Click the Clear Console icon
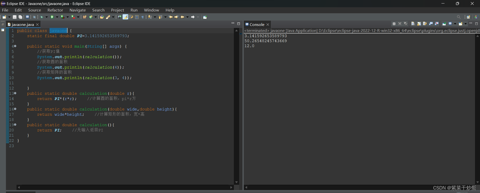The height and width of the screenshot is (193, 480). pos(413,24)
